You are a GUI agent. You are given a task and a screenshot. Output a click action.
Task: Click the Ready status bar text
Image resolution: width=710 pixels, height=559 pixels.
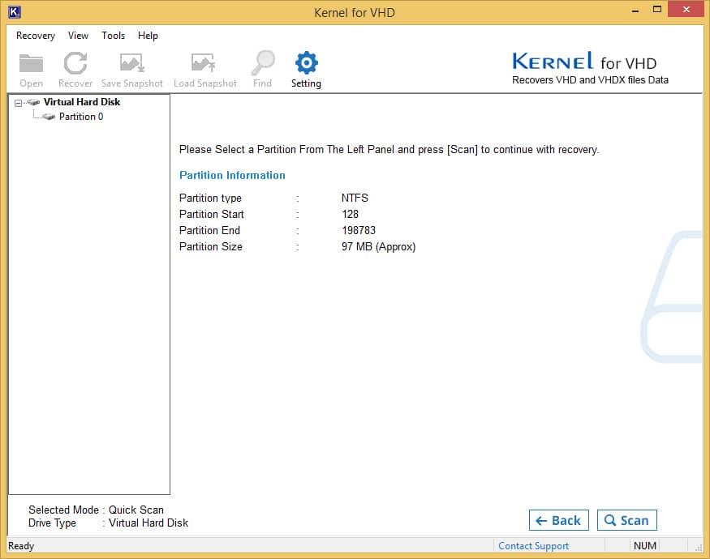click(x=21, y=546)
